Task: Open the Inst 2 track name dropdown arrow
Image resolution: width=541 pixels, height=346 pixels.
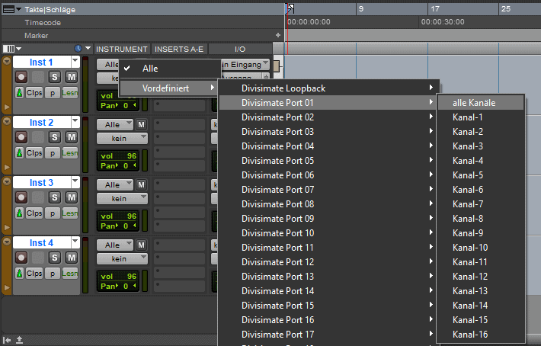Action: (x=75, y=122)
